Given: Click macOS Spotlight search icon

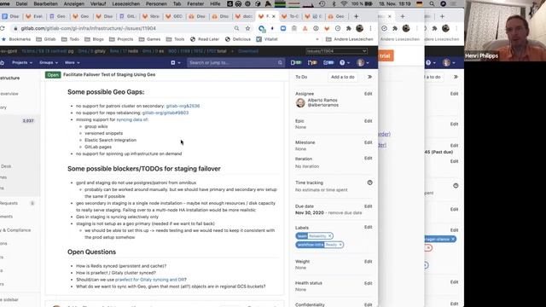Looking at the screenshot, I should click(432, 3).
